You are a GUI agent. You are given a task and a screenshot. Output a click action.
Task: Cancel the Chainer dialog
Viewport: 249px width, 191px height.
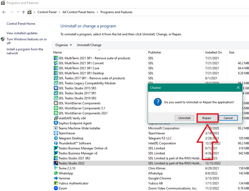[228, 118]
